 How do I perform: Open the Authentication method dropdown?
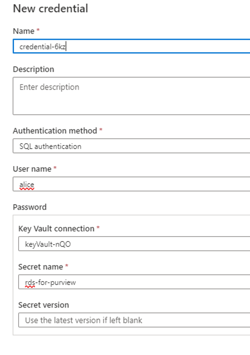131,146
